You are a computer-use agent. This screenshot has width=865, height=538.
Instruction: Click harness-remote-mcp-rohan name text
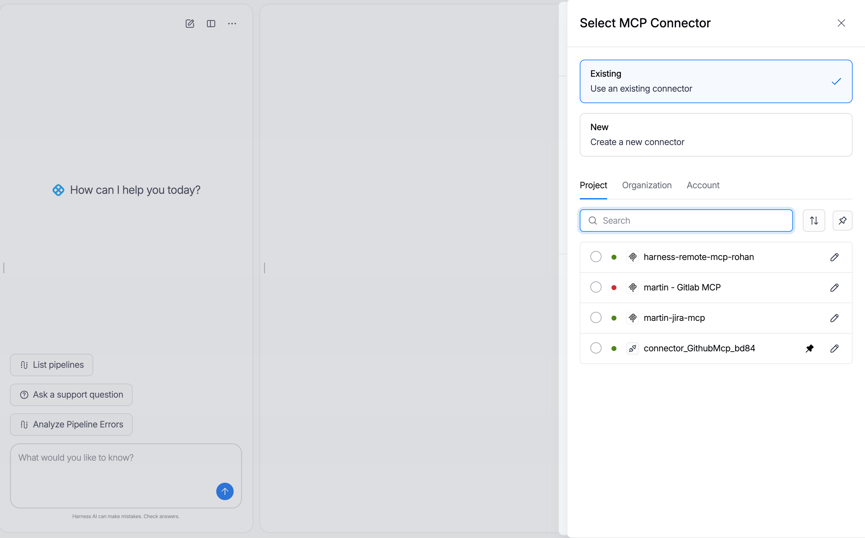coord(698,257)
